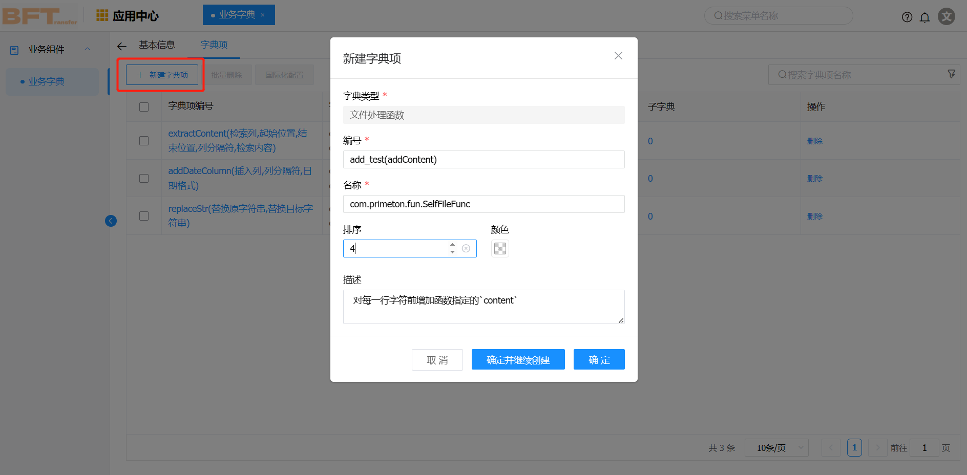Switch to the 基本信息 tab
Viewport: 967px width, 475px height.
tap(157, 45)
